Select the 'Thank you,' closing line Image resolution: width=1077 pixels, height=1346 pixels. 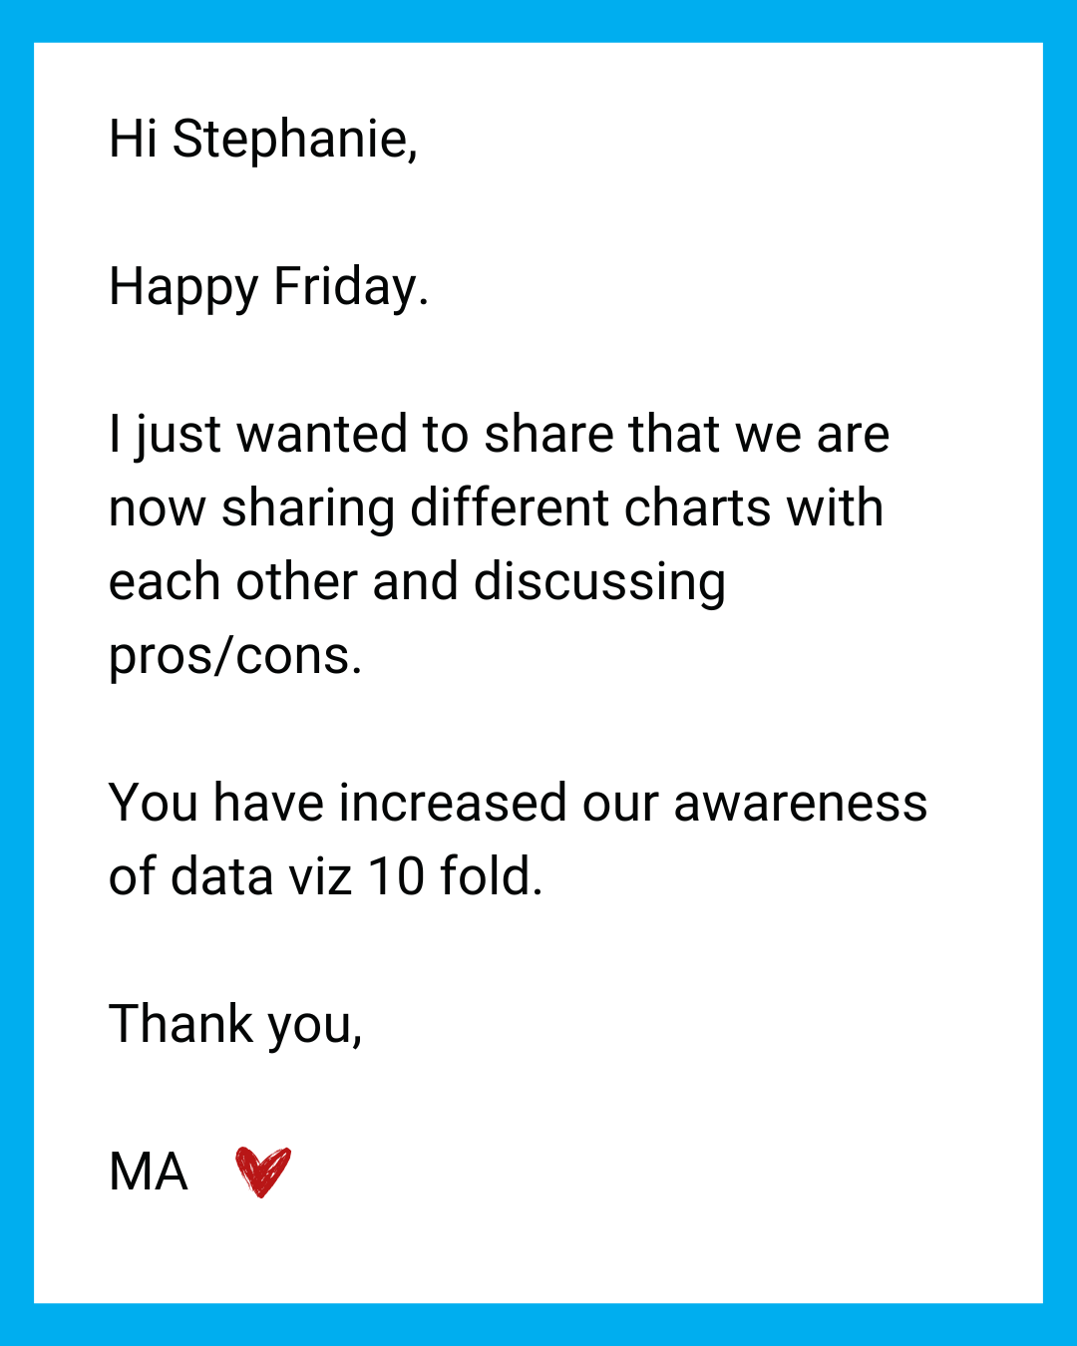(235, 1026)
